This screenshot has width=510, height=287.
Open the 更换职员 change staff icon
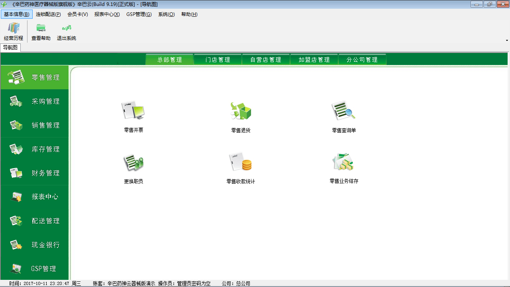[x=133, y=163]
